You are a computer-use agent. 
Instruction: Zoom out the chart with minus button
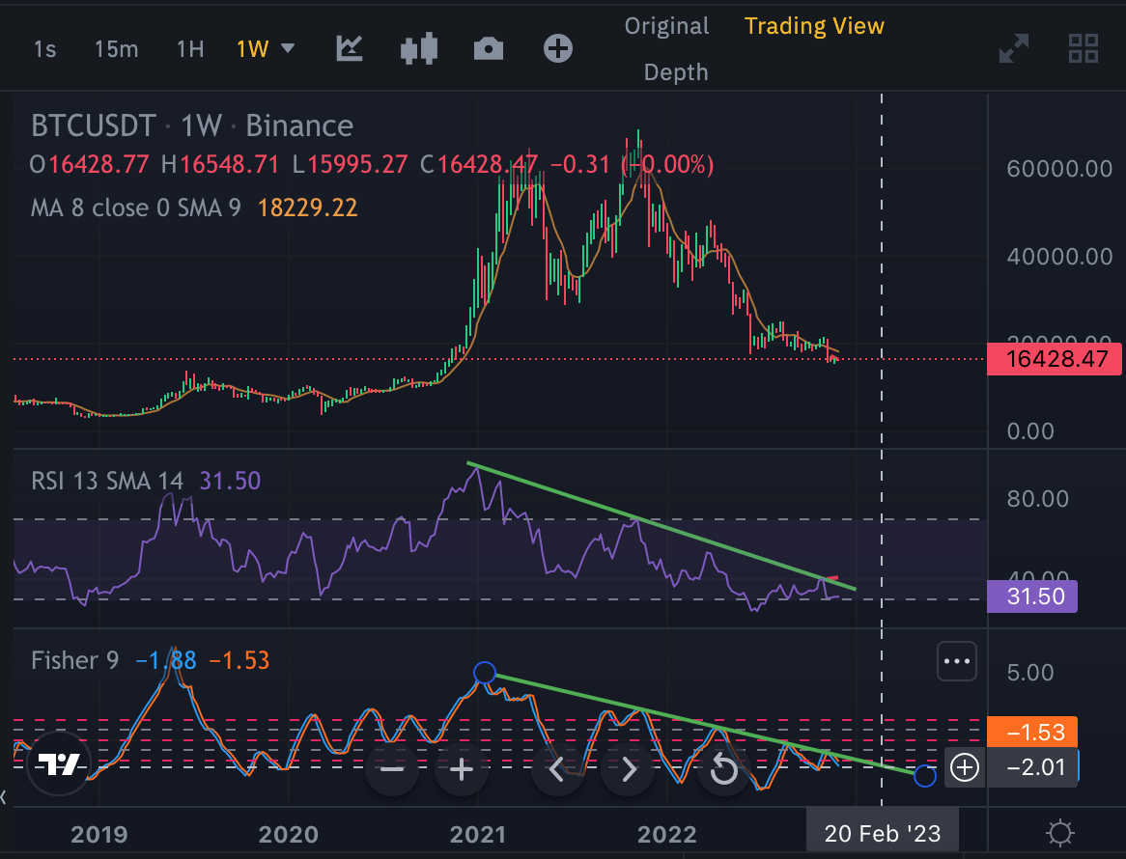point(392,770)
